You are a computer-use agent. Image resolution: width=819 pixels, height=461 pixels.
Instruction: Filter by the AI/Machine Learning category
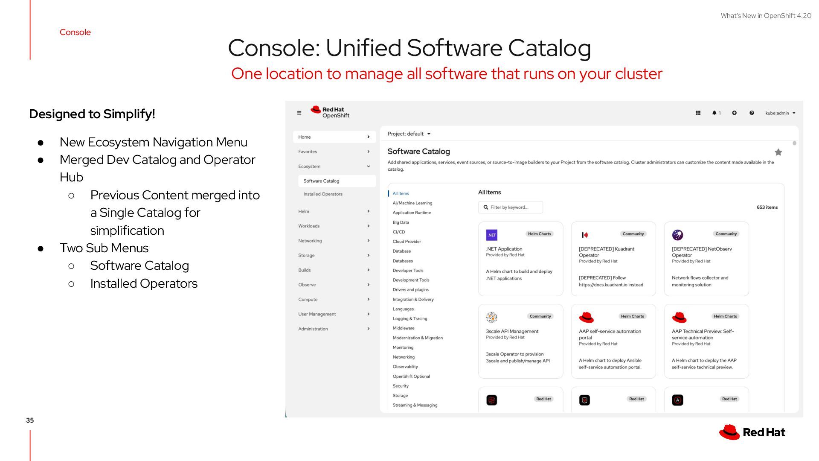point(412,203)
